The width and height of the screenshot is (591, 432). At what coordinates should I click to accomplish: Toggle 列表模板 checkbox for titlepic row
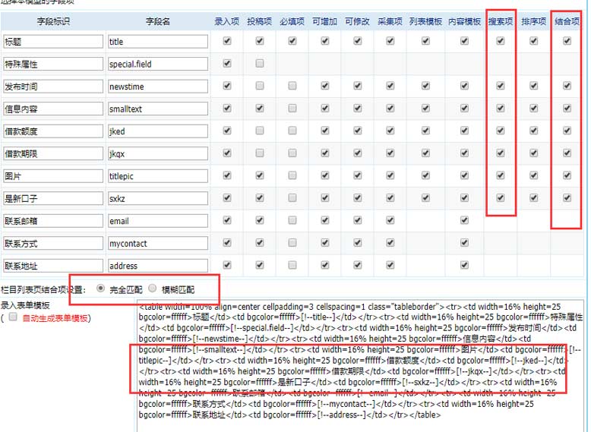pyautogui.click(x=425, y=175)
